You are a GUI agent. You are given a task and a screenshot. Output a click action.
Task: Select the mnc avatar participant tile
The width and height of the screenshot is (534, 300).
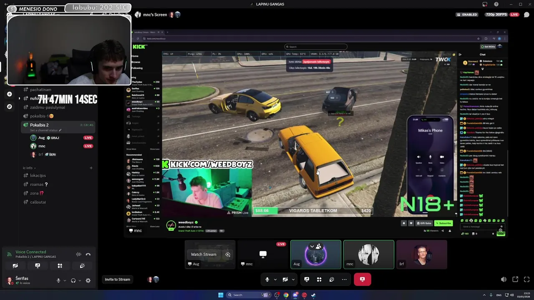click(369, 254)
